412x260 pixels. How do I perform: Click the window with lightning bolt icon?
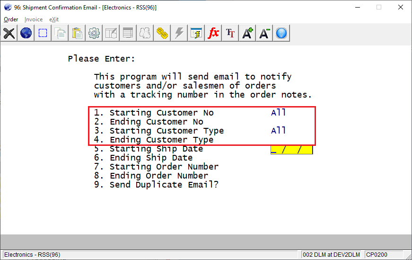click(x=196, y=33)
